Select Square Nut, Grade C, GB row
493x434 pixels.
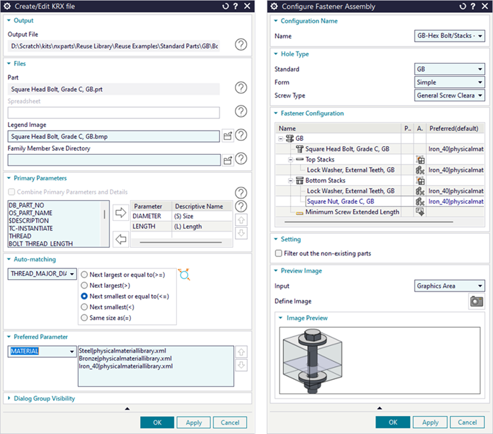(x=340, y=202)
